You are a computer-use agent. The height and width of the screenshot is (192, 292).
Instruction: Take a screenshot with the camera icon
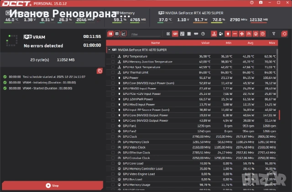click(261, 3)
